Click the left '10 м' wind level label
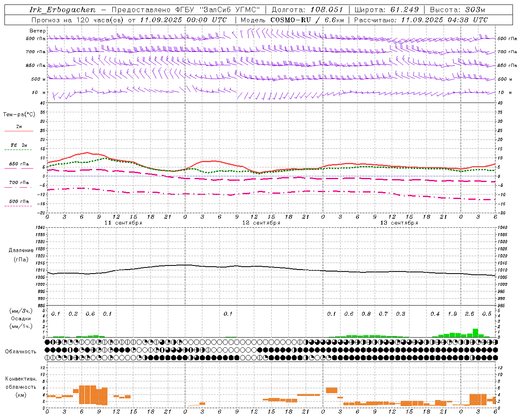 (39, 92)
